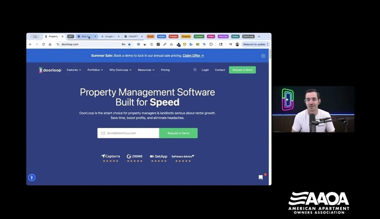Close the Property tab
Viewport: 380px width, 219px height.
coord(62,36)
